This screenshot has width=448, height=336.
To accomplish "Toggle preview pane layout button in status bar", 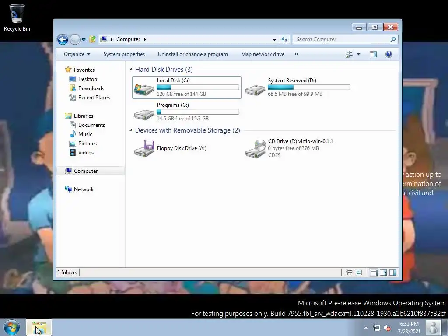I will click(x=393, y=273).
